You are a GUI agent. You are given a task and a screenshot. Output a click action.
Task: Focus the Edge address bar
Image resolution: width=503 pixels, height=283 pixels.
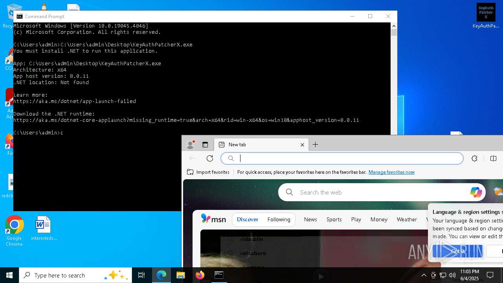pos(342,158)
